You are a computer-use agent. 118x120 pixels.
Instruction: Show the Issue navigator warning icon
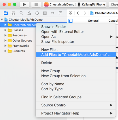coord(29,13)
